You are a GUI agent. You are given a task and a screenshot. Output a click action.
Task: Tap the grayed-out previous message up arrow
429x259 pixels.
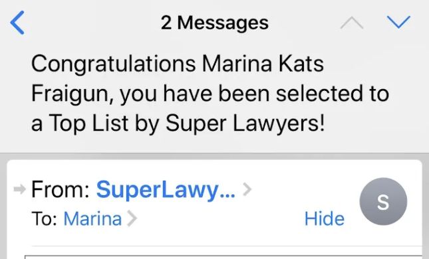coord(352,23)
